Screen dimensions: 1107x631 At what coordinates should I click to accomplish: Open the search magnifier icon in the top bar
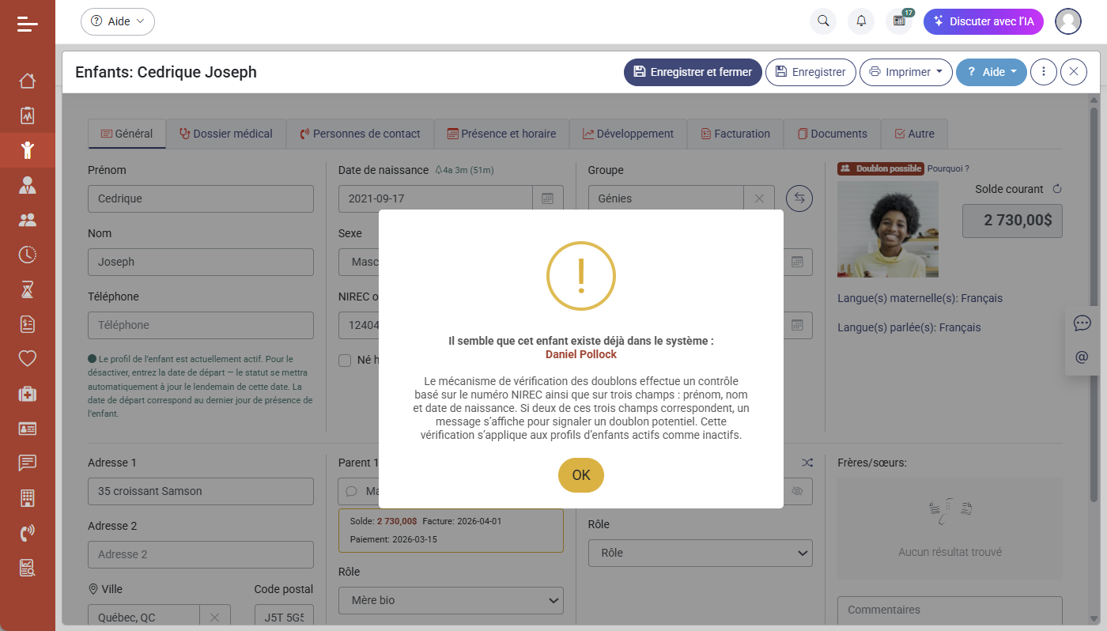tap(823, 21)
